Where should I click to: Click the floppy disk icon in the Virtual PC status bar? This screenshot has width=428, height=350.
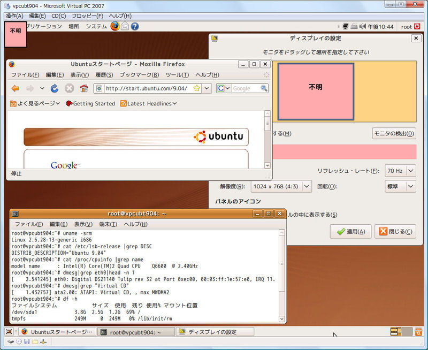point(27,341)
